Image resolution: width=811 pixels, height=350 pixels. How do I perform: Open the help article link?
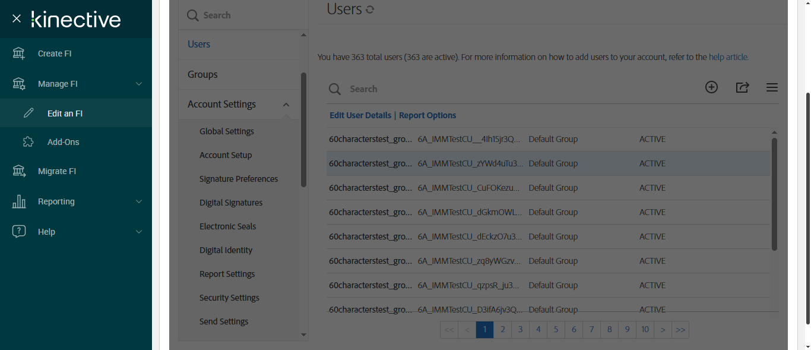coord(728,57)
